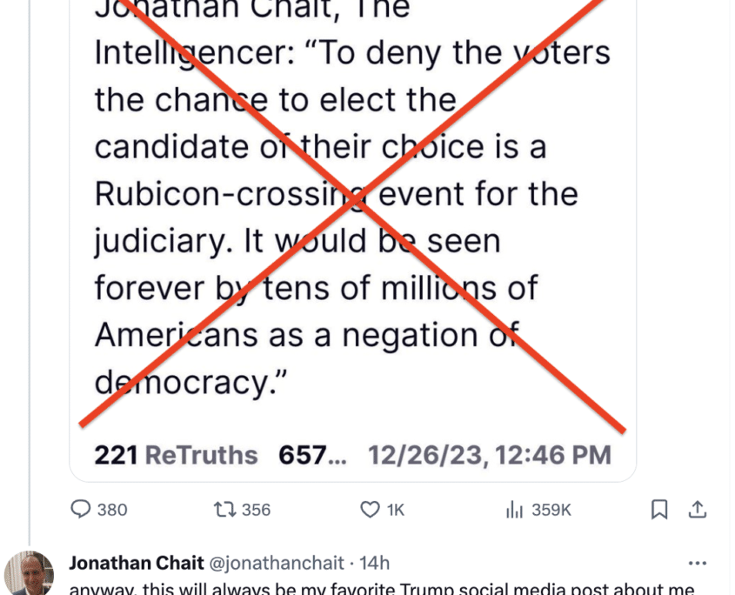Screen dimensions: 735x595
Task: Click the truncated "657..." count in image
Action: 311,454
